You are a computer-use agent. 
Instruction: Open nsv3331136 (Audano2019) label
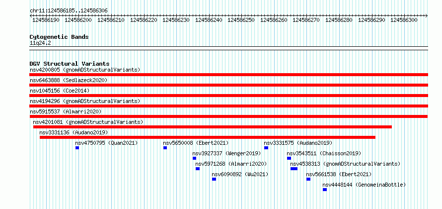click(74, 132)
